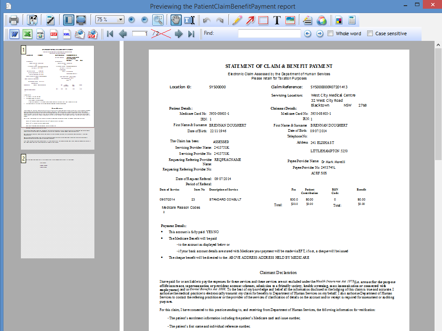Click the 'Dr Mark Morelli' payee name

(333, 162)
